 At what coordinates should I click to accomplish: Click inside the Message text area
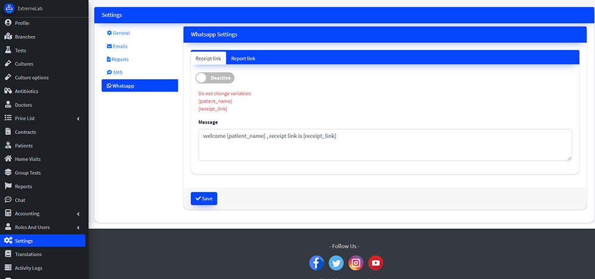384,145
